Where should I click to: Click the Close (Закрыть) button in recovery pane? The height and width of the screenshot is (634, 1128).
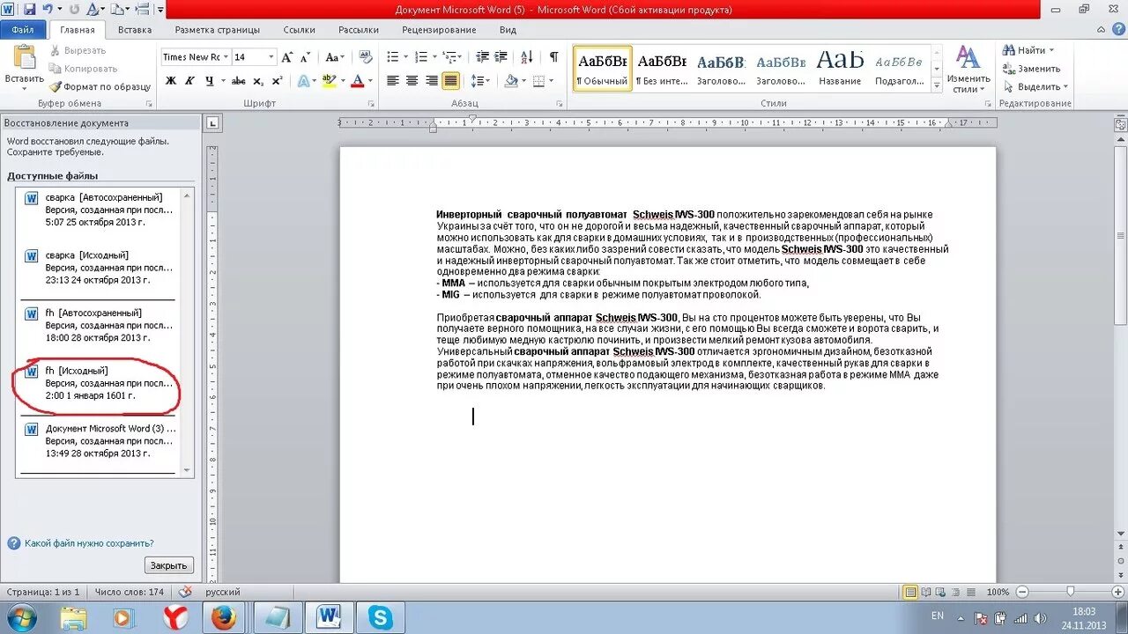tap(168, 565)
